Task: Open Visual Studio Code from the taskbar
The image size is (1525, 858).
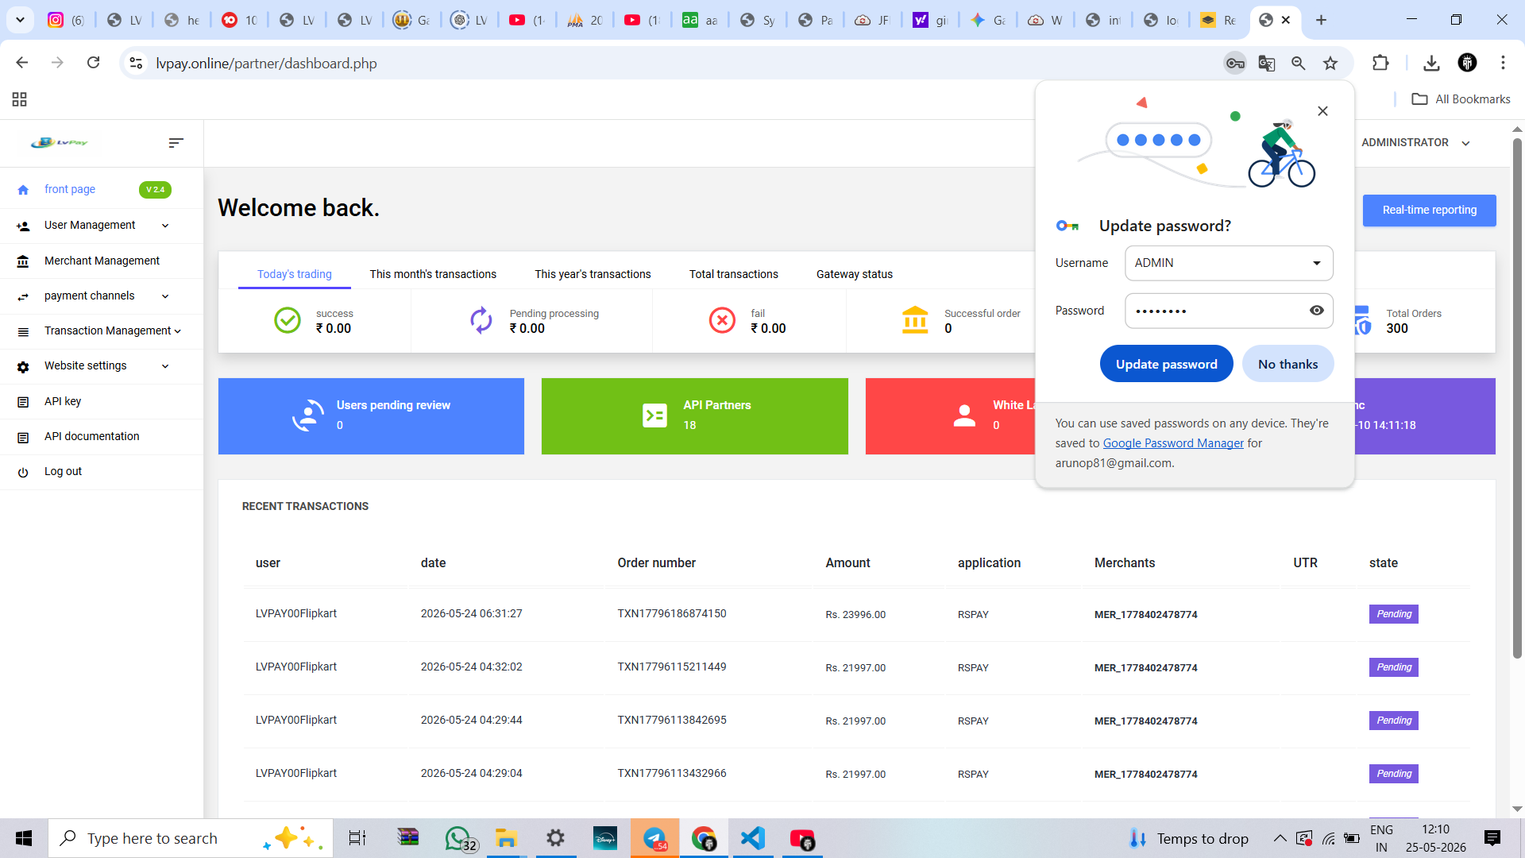Action: pyautogui.click(x=753, y=839)
